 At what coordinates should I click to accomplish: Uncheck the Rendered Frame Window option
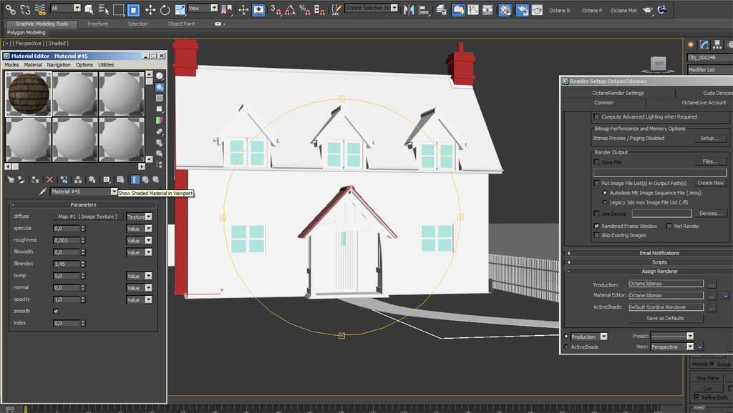click(x=596, y=226)
